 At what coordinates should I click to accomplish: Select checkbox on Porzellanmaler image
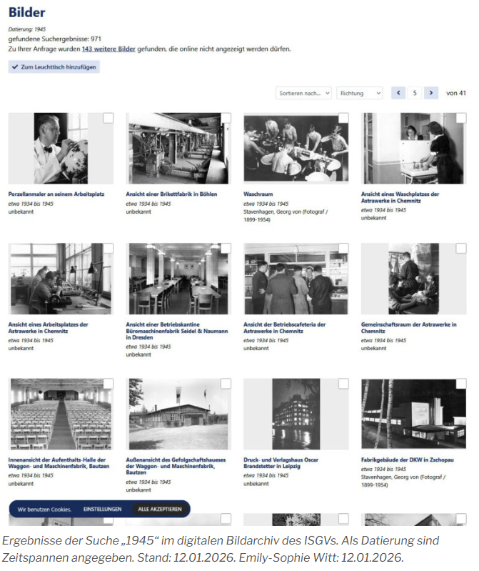click(x=108, y=118)
